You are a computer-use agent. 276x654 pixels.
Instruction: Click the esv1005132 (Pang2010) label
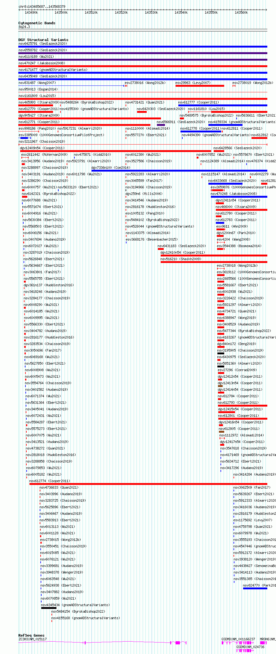click(145, 213)
